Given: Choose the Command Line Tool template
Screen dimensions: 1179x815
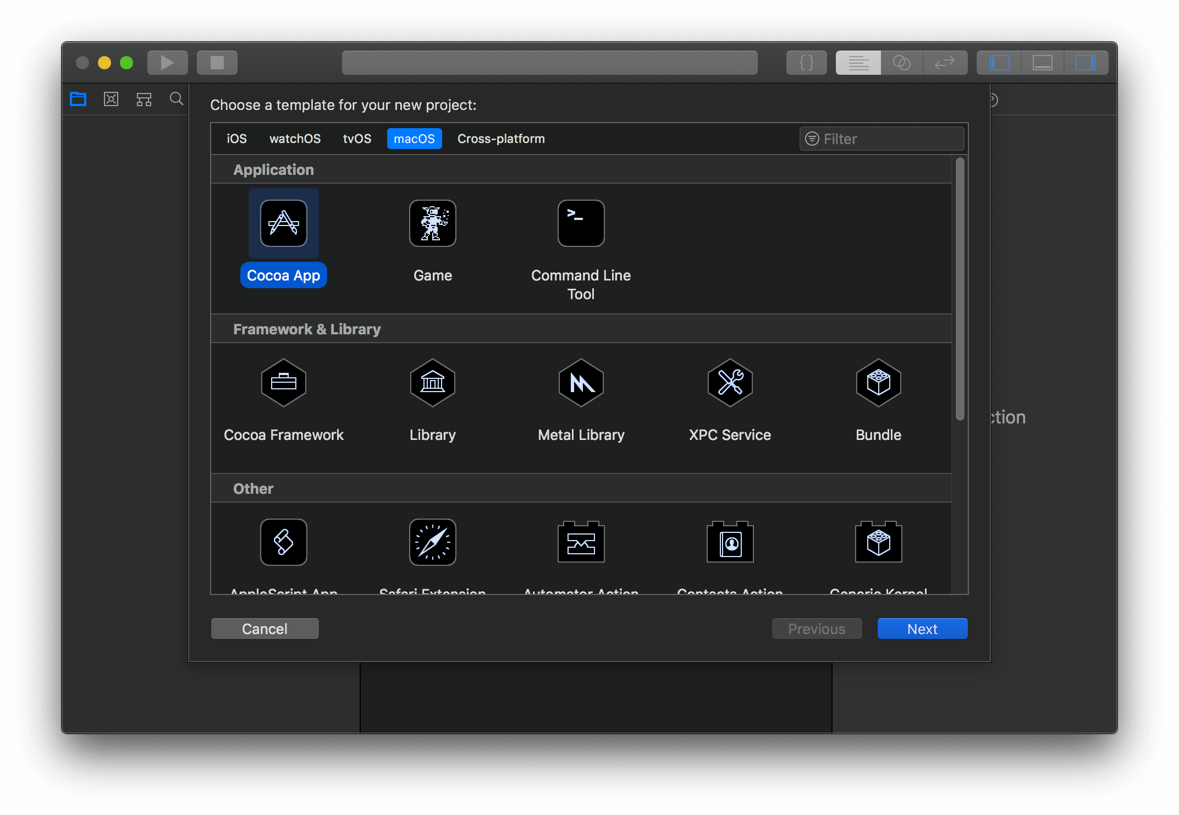Looking at the screenshot, I should click(x=581, y=223).
